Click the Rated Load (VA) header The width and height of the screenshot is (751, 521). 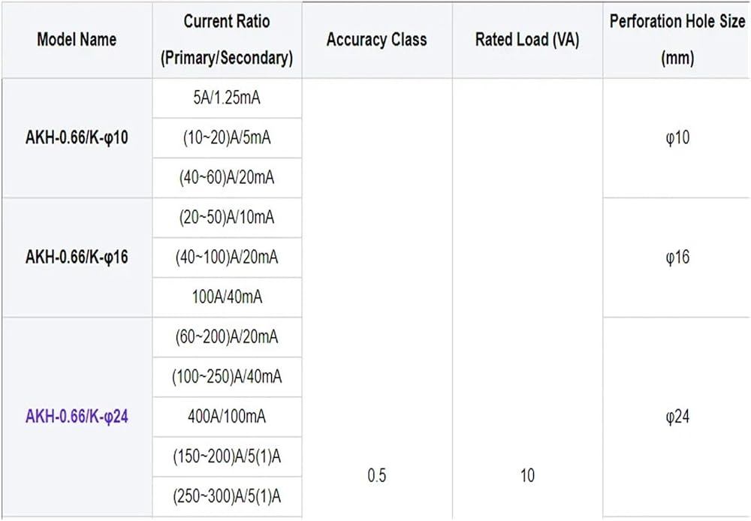(527, 39)
